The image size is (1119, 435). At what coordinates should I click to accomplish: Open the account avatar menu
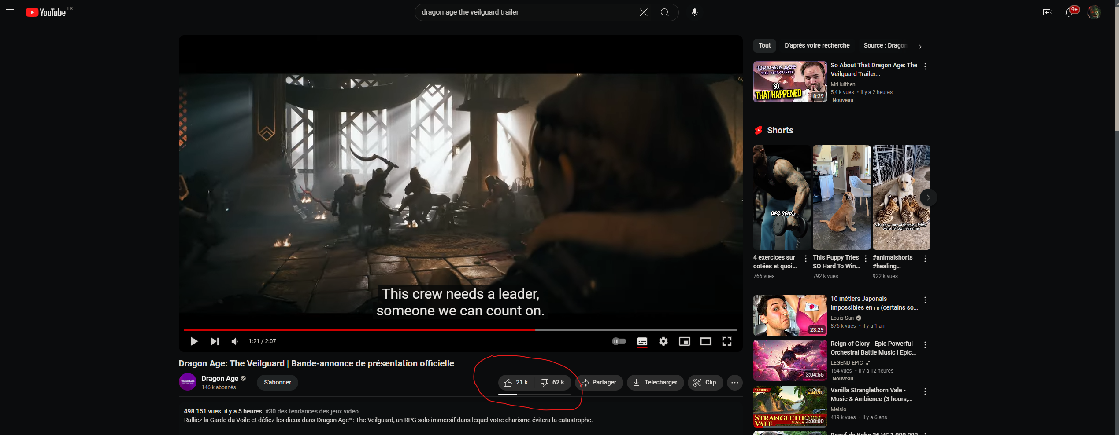(x=1094, y=12)
